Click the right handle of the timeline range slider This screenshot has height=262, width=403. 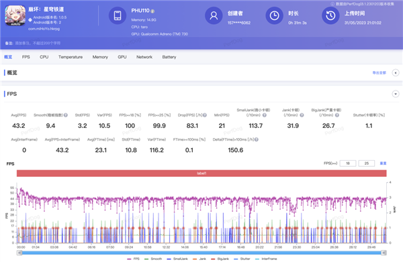(x=384, y=253)
